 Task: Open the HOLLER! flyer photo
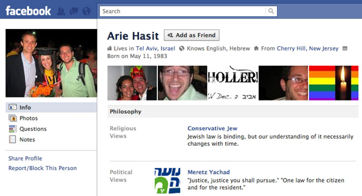(233, 83)
